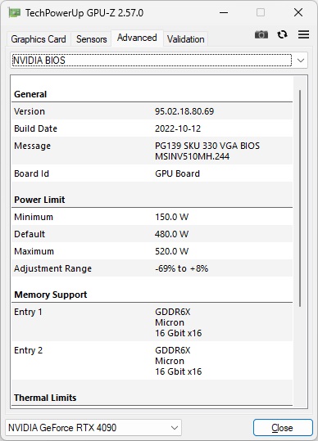Click the Board Id row label
Viewport: 318px width, 441px height.
(x=31, y=173)
